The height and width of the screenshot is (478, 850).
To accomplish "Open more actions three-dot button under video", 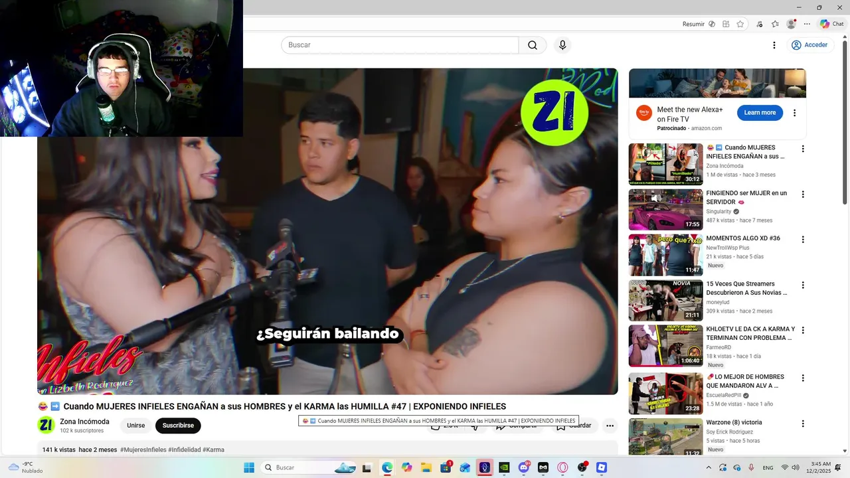I will [610, 426].
